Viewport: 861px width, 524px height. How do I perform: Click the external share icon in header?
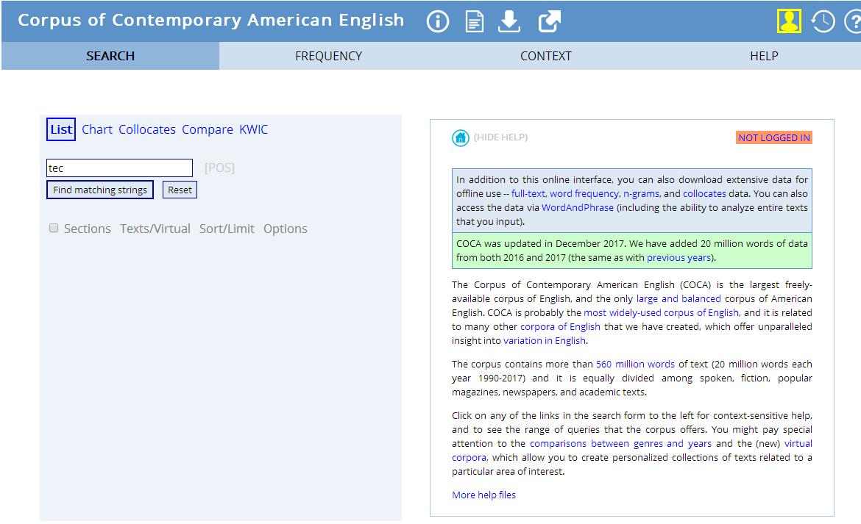tap(549, 22)
